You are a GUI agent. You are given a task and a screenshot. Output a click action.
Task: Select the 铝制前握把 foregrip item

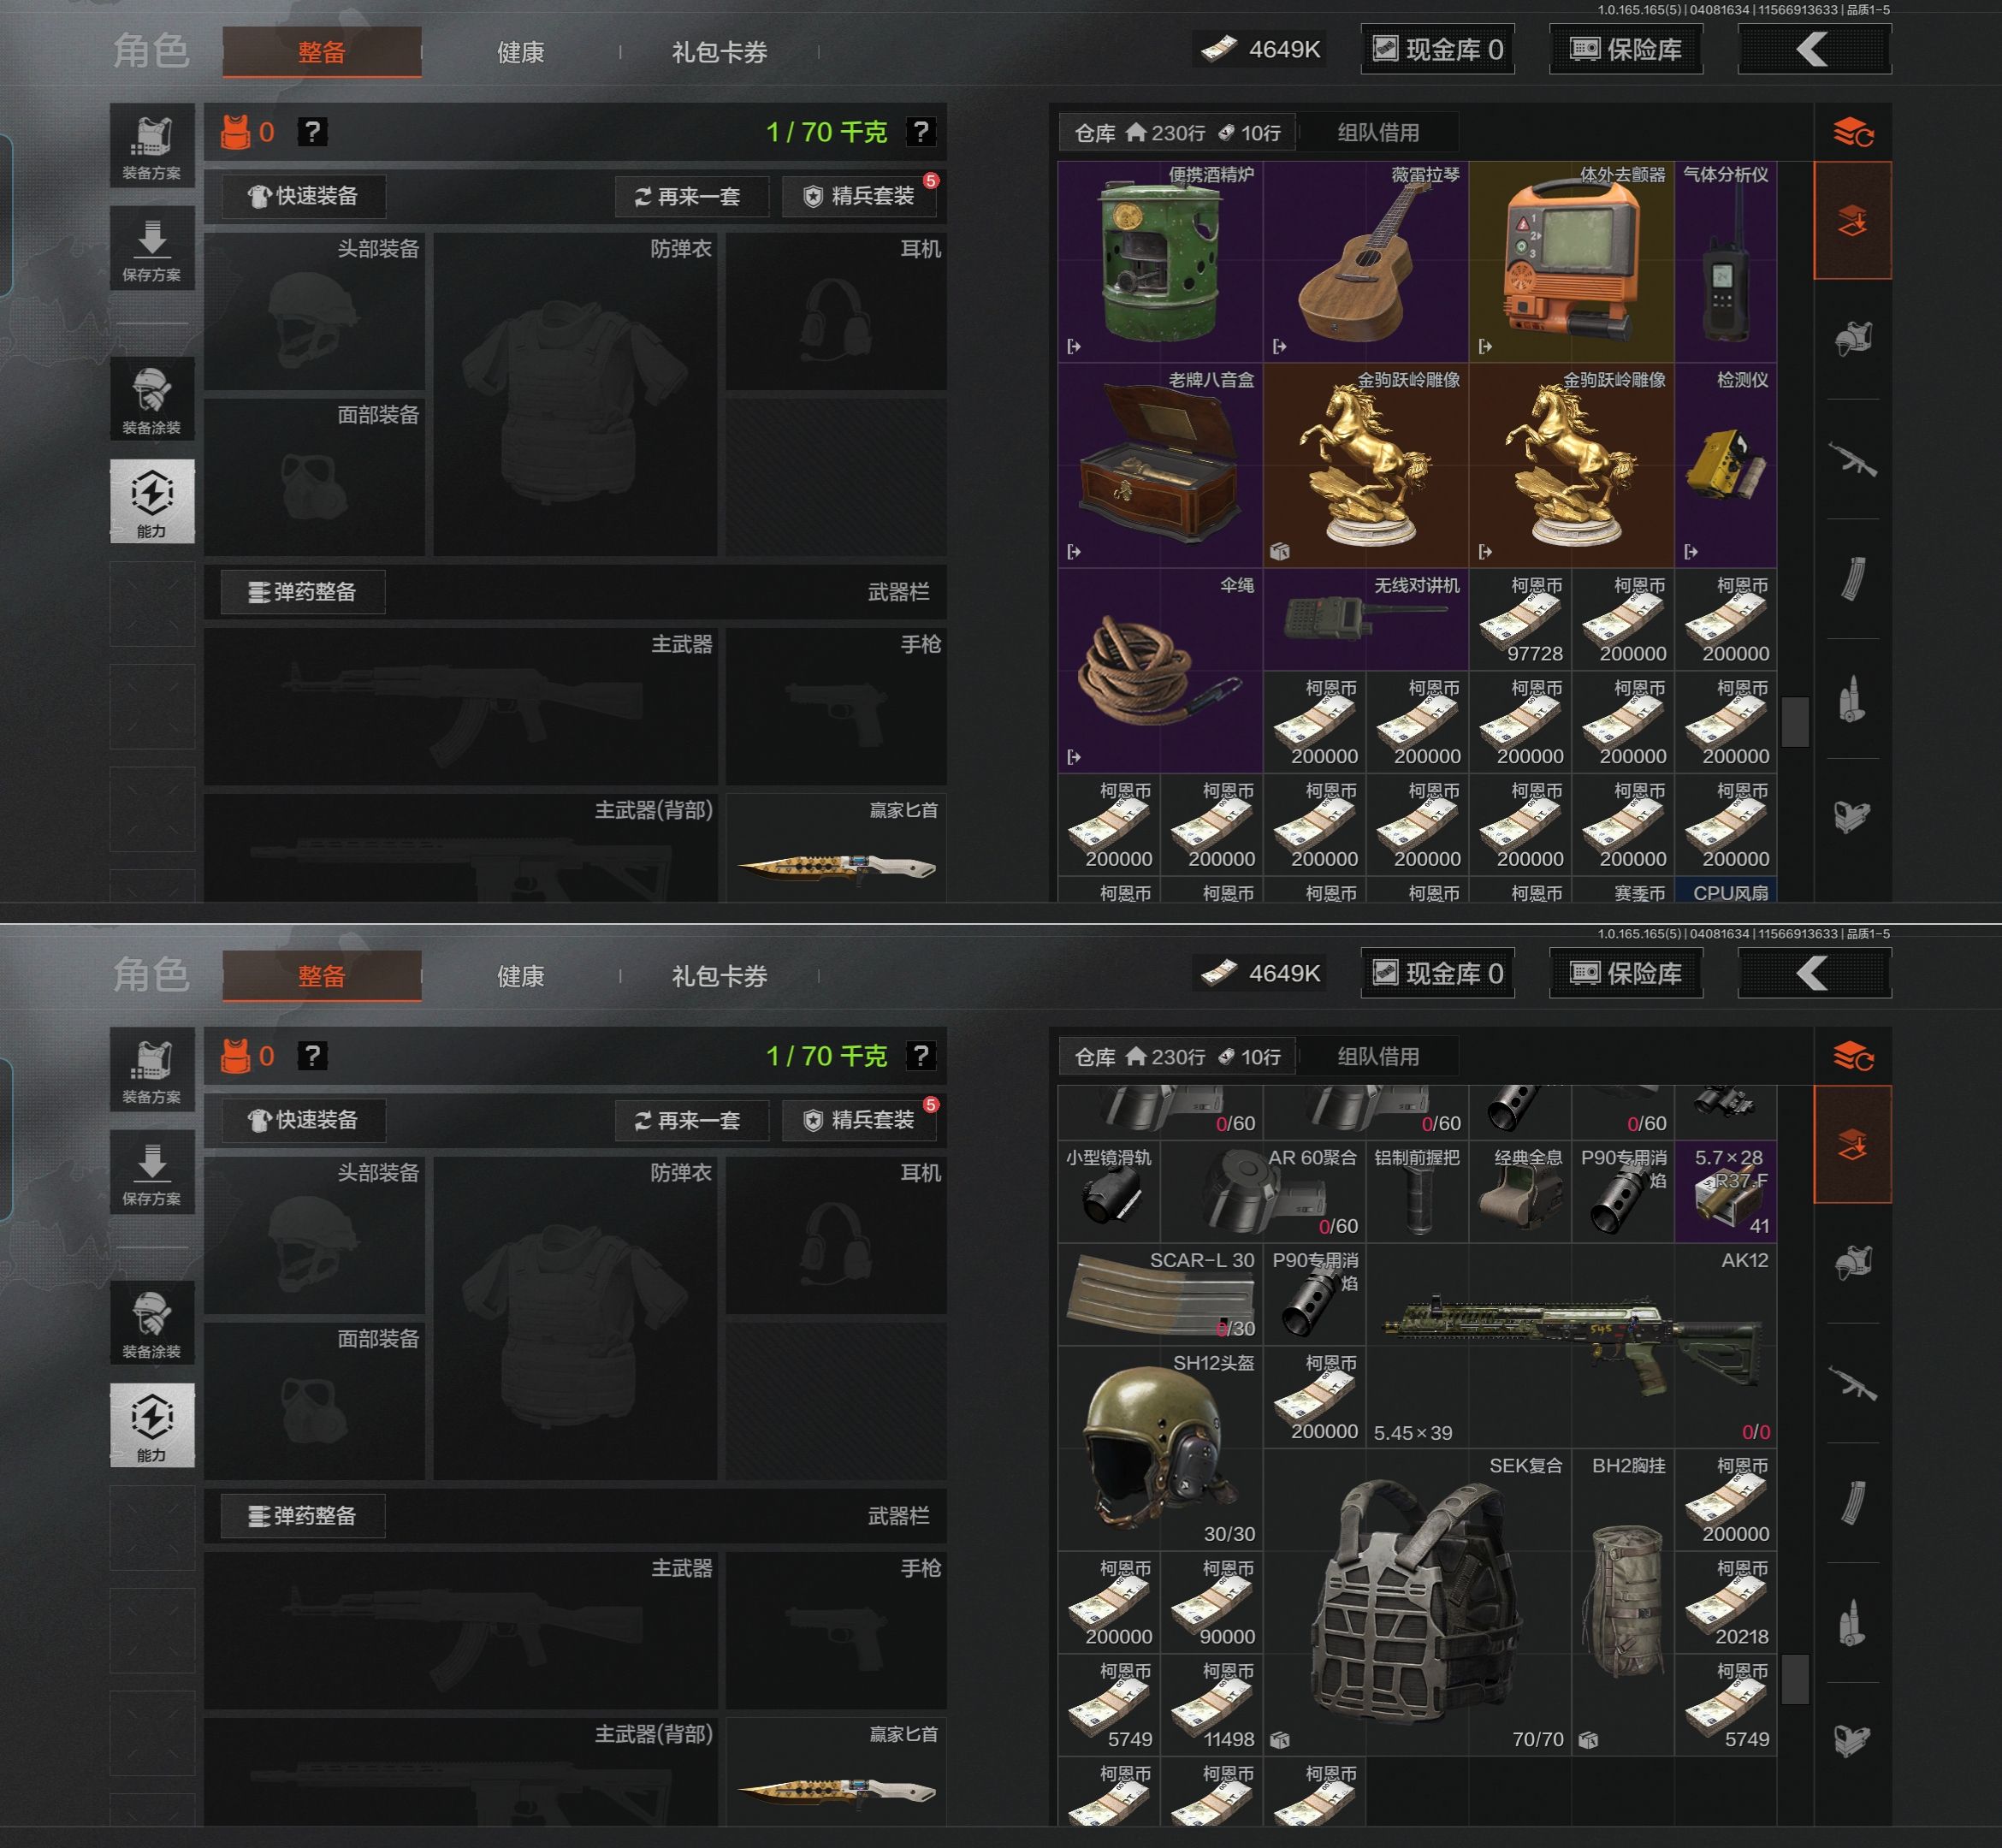pyautogui.click(x=1417, y=1192)
